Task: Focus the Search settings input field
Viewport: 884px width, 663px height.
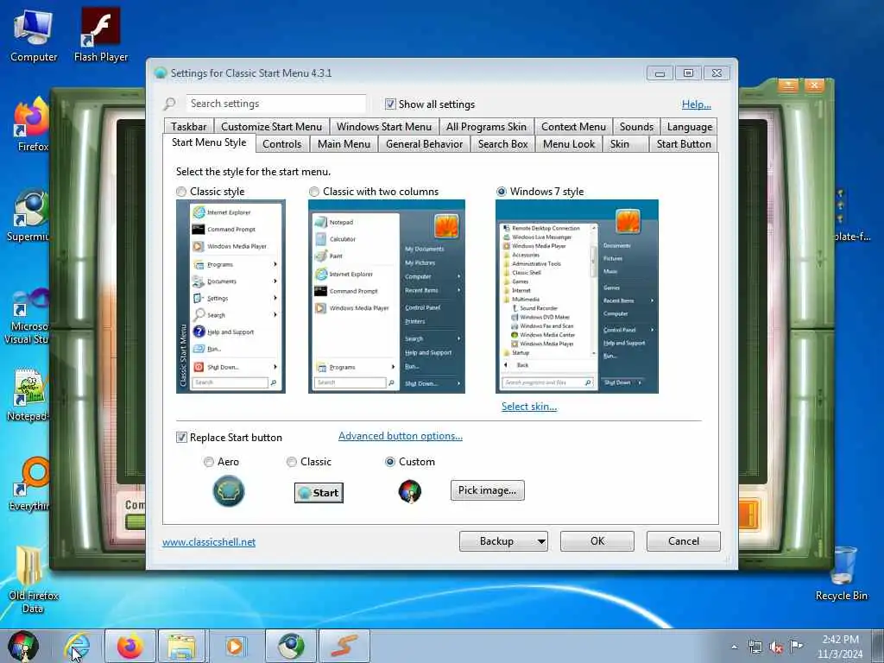Action: [275, 104]
